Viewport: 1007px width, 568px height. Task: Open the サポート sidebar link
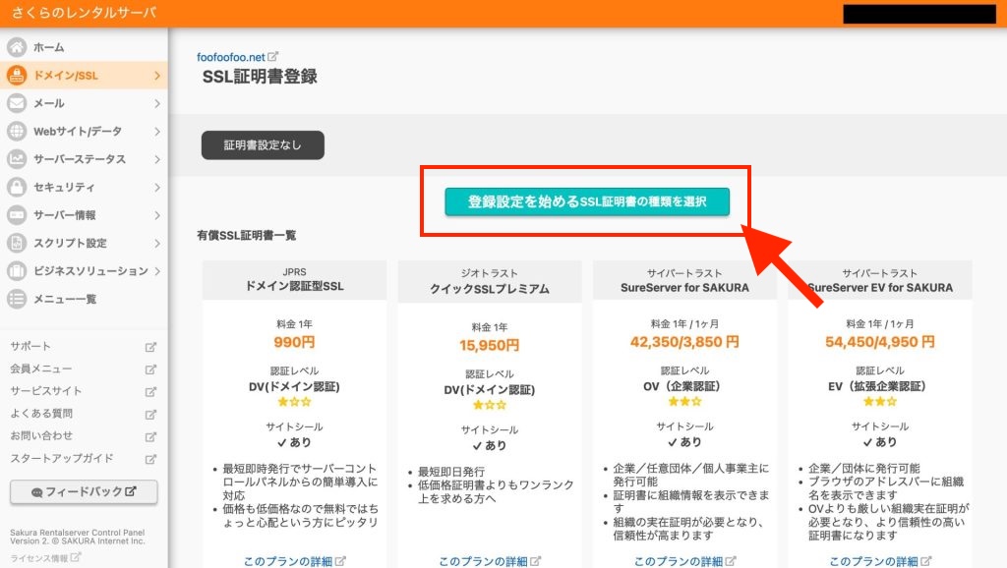30,346
